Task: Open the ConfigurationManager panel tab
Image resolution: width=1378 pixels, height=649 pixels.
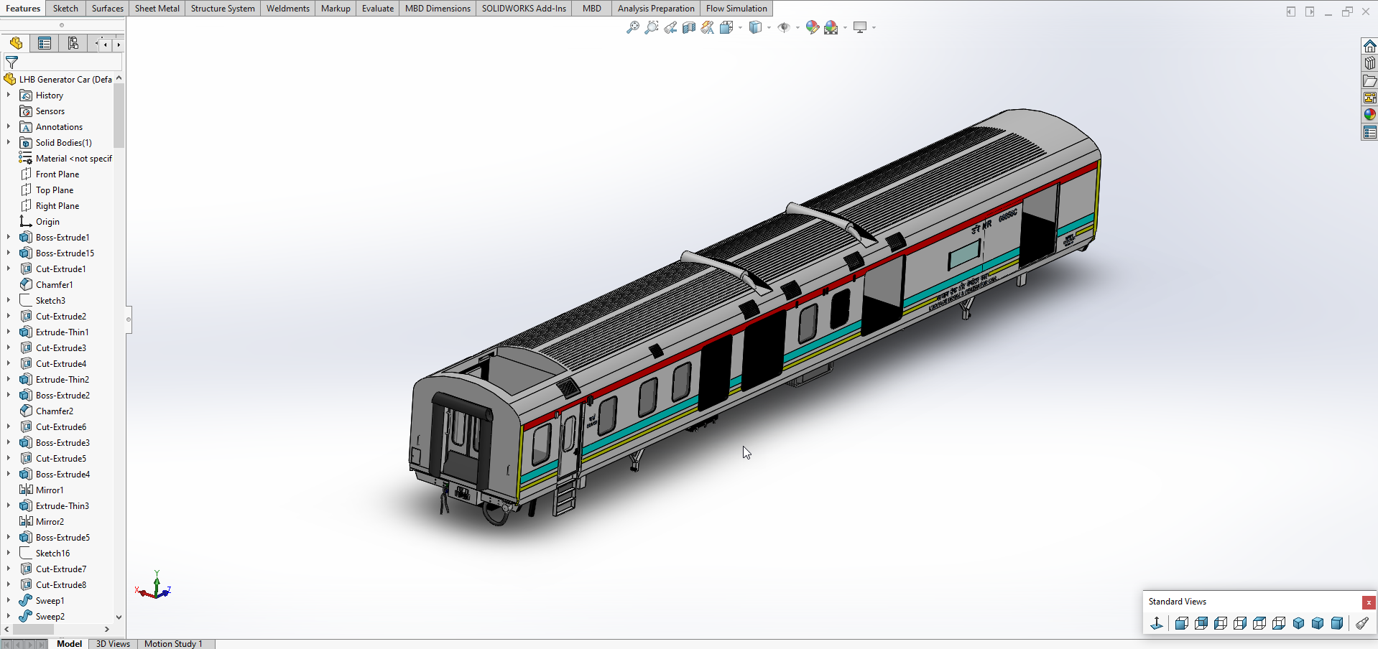Action: (x=73, y=44)
